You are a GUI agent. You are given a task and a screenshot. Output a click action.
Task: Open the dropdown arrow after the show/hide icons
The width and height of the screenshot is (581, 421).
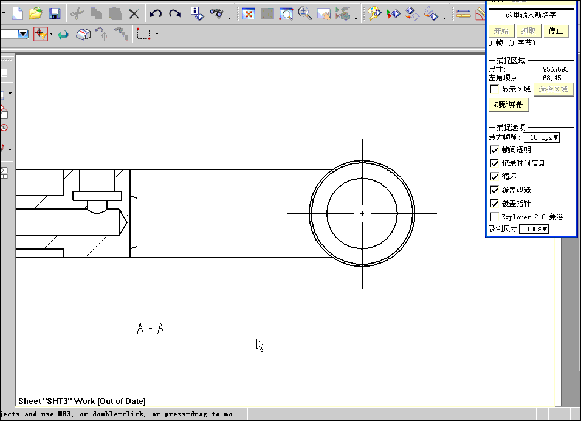445,18
